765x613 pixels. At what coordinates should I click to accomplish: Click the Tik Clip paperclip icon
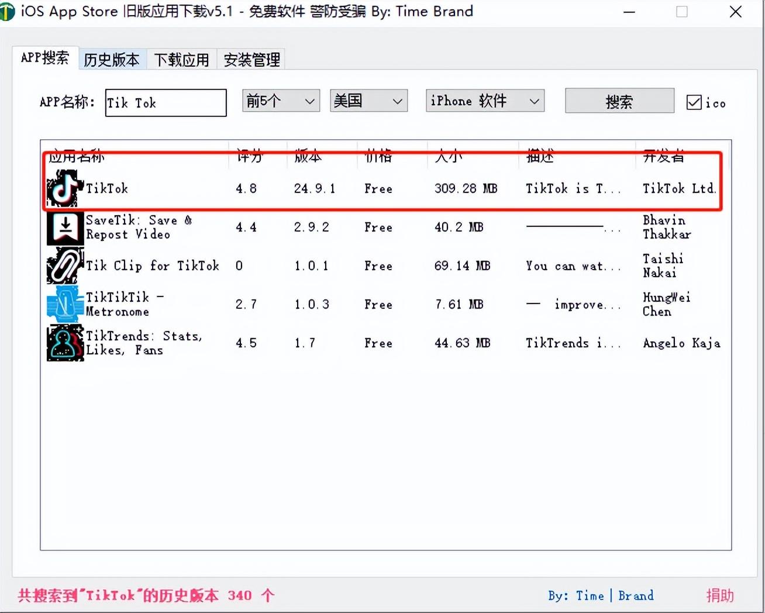point(65,266)
